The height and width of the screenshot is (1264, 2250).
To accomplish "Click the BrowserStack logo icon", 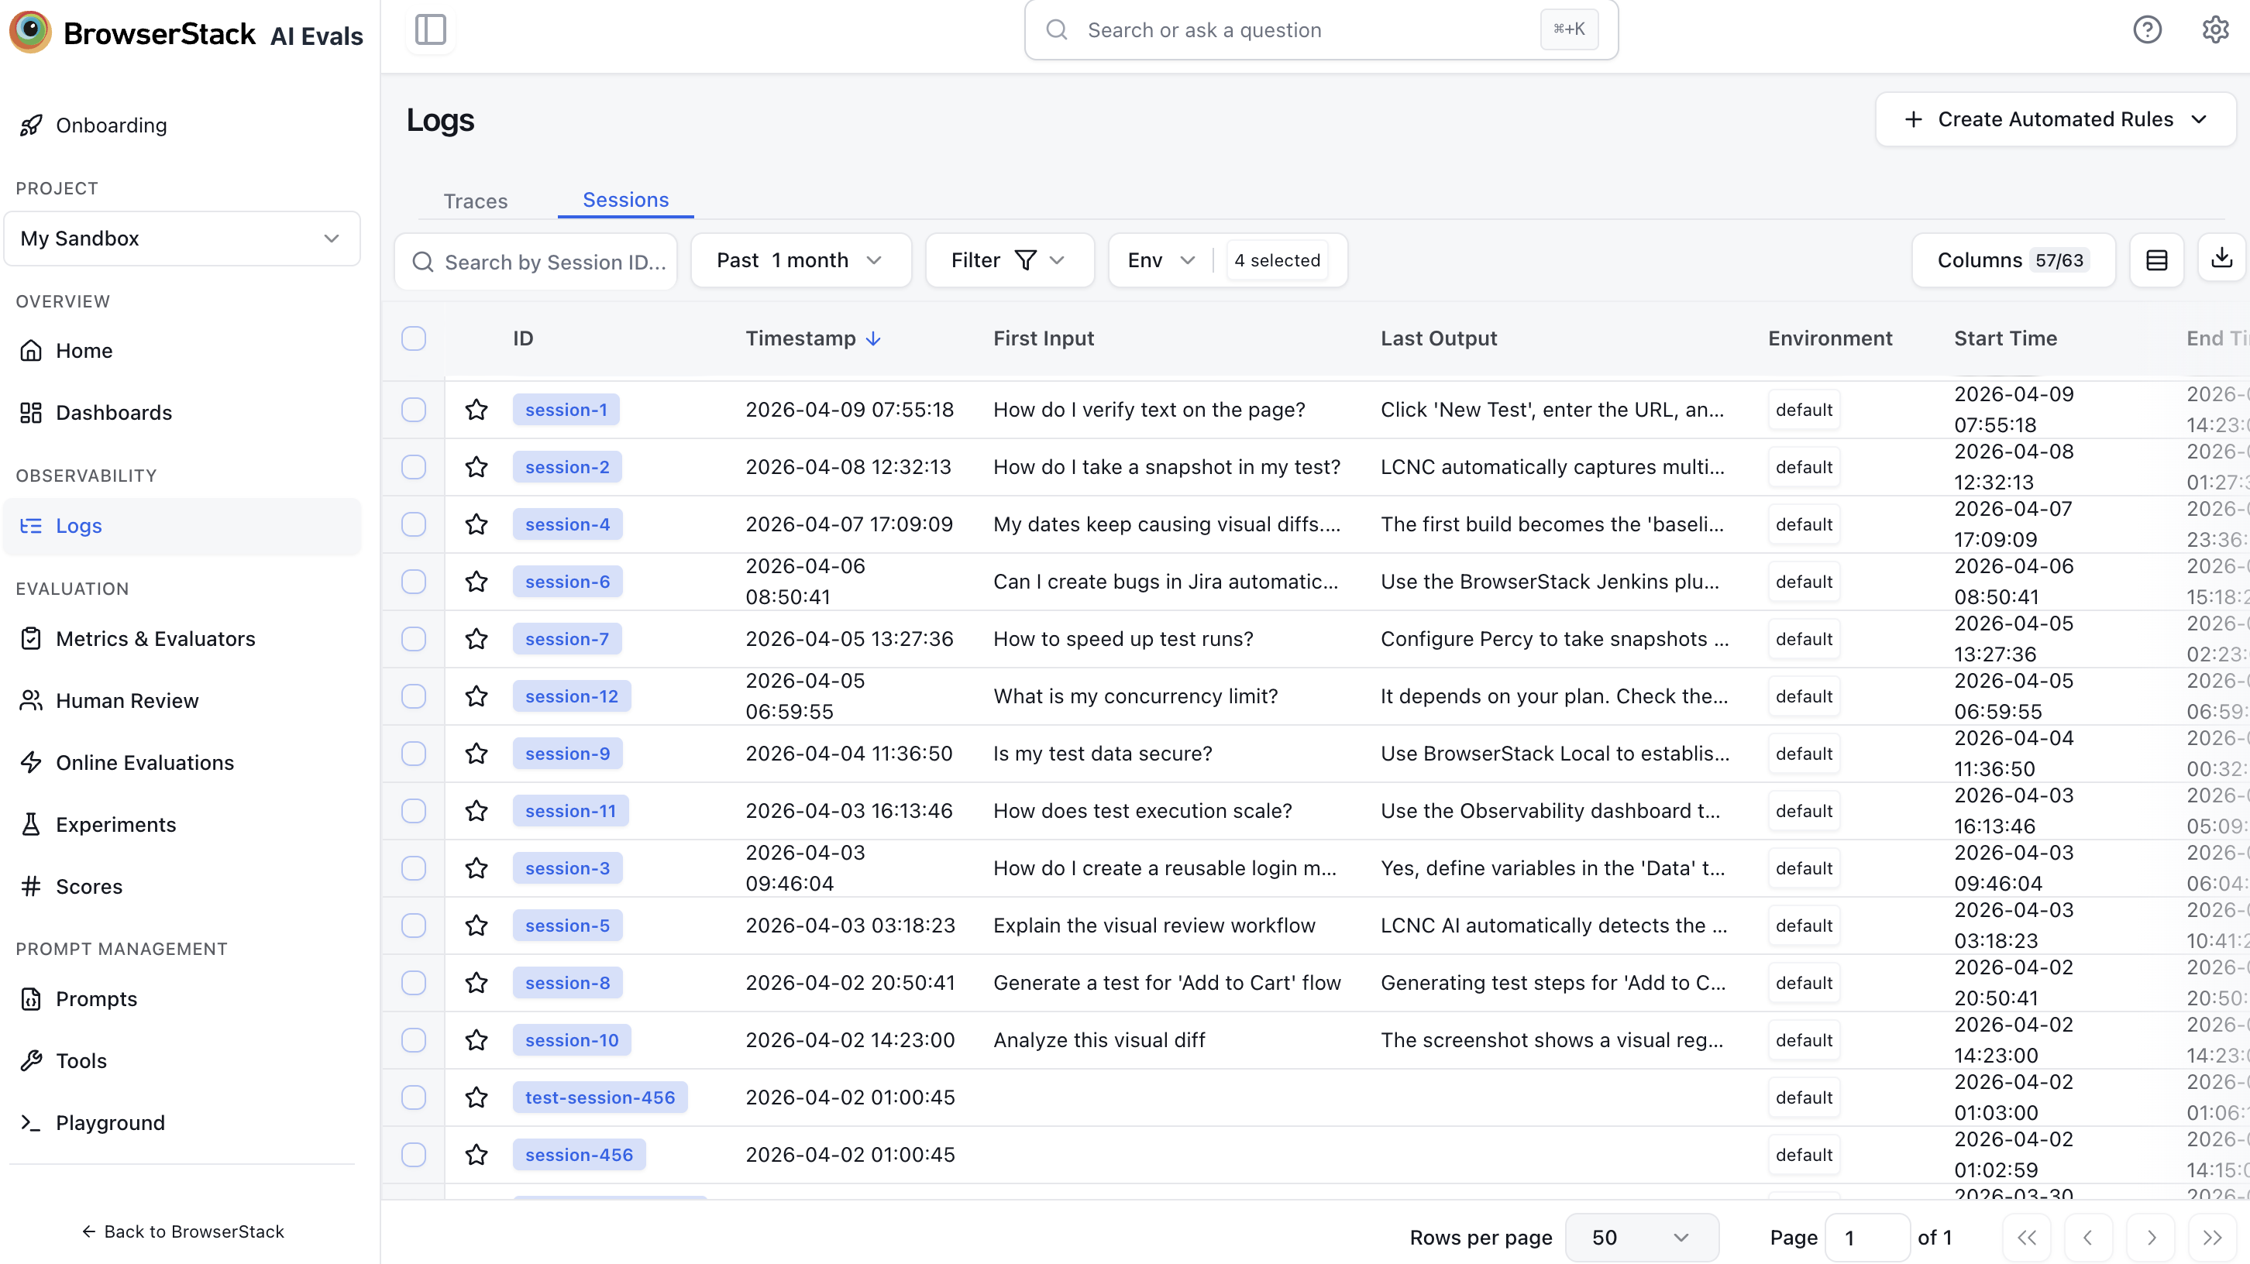I will tap(30, 33).
